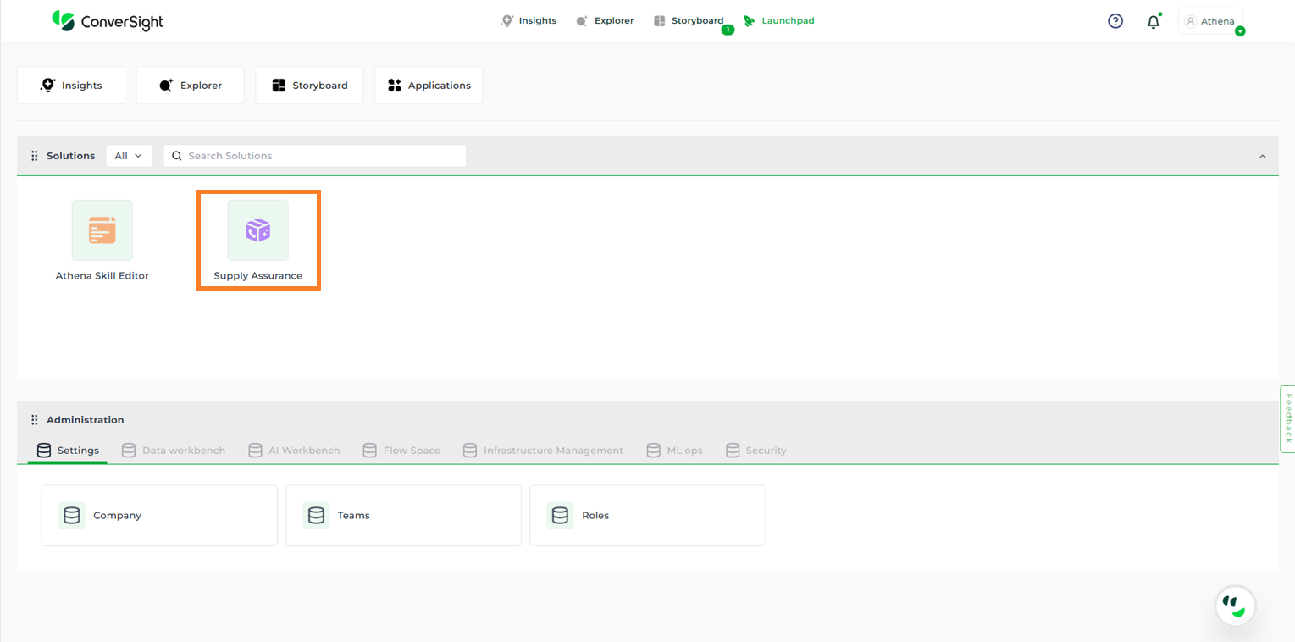Click the help question mark icon
Screen dimensions: 1295x642
click(1115, 21)
